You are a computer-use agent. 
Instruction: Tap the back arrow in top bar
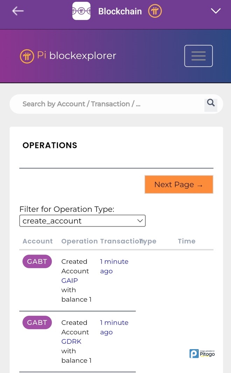tap(18, 11)
